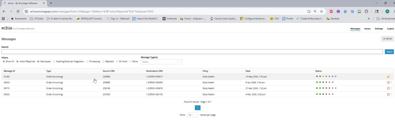Click Destination CRN 1-QTE001435055
The height and width of the screenshot is (127, 395).
click(154, 83)
